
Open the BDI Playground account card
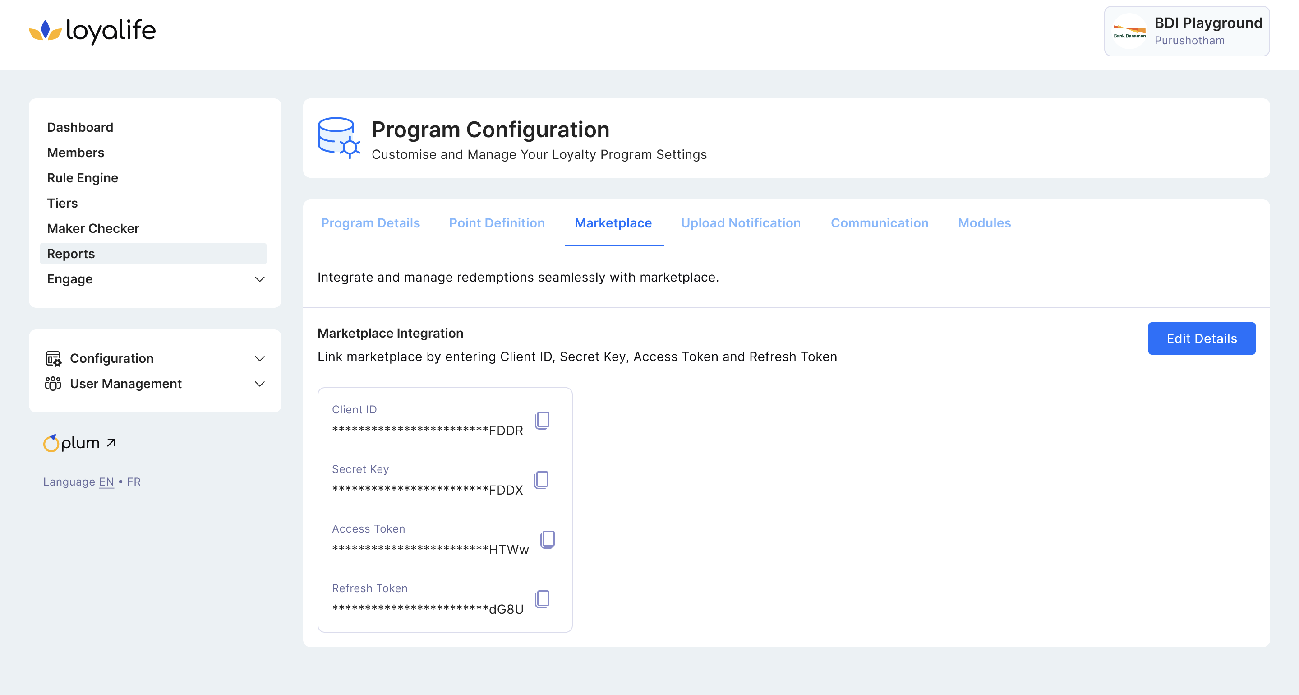pyautogui.click(x=1186, y=31)
